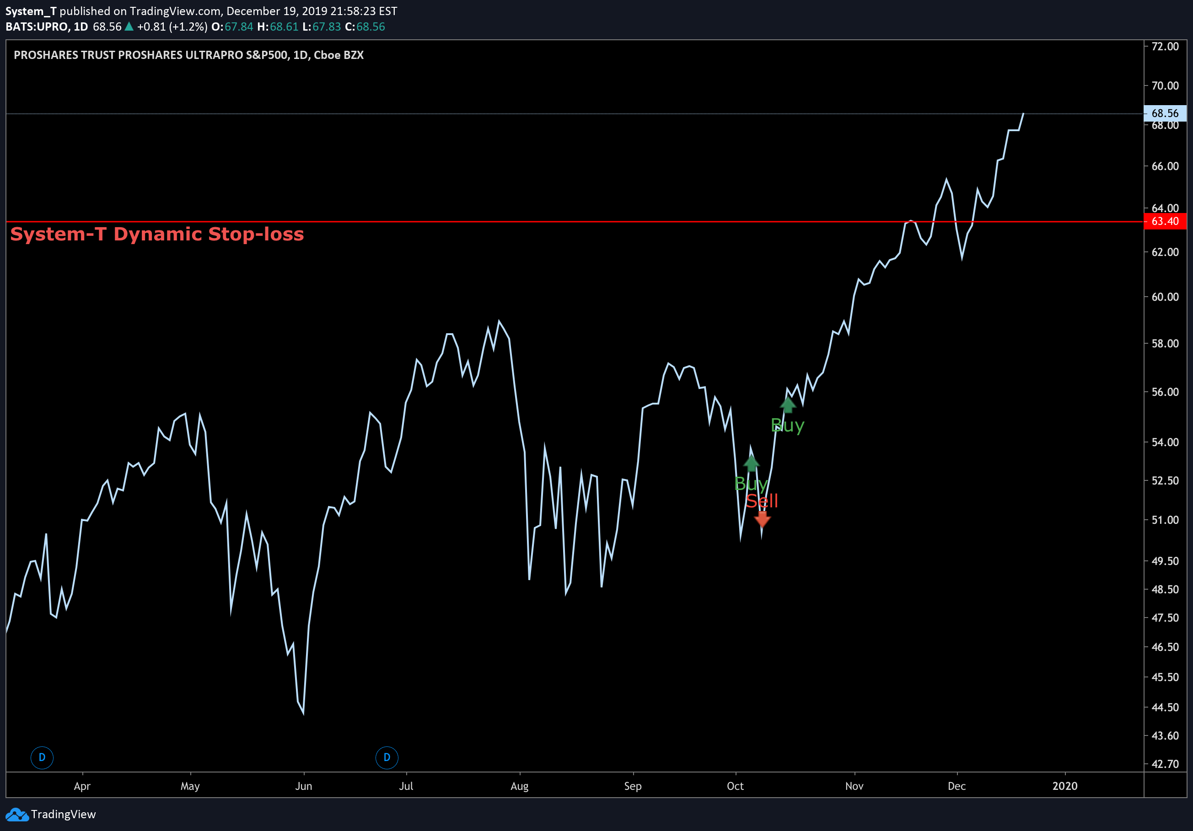This screenshot has height=831, width=1193.
Task: Click the red 'Sell' signal label
Action: point(762,501)
